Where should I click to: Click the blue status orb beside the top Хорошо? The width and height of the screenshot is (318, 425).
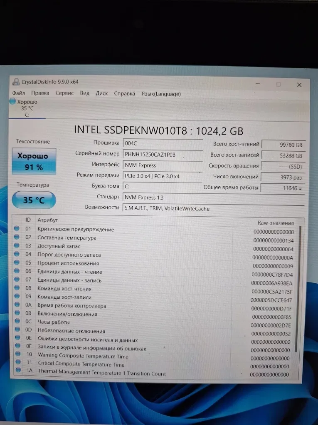[13, 101]
